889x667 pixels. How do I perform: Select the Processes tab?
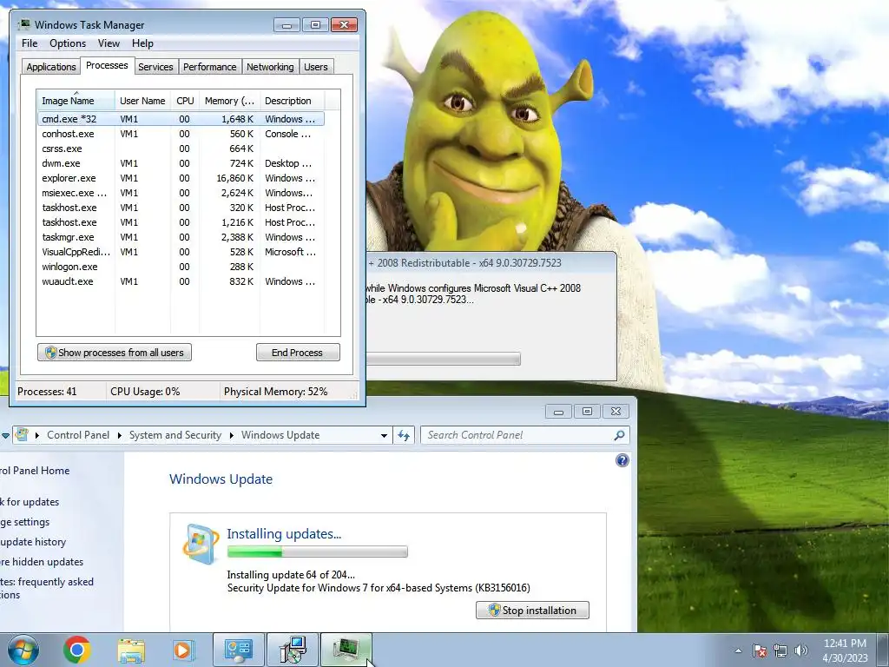pos(107,66)
